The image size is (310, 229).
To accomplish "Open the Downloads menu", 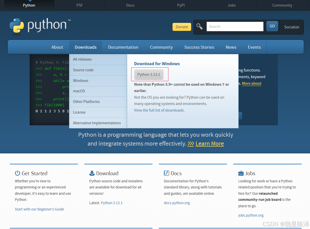I will coord(86,47).
